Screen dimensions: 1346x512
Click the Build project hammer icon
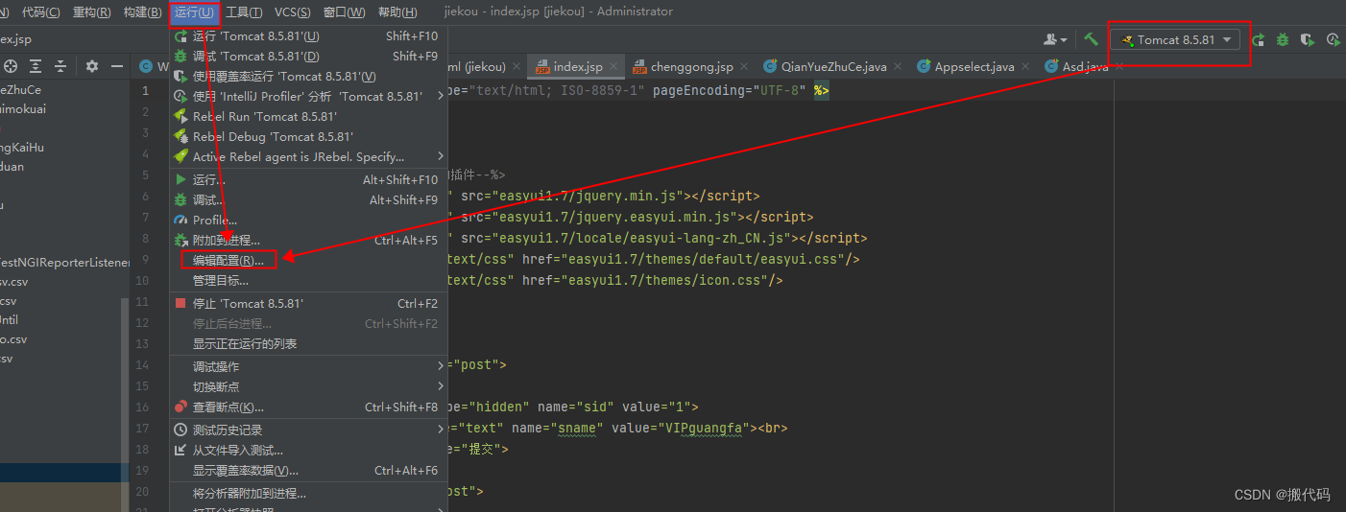(x=1092, y=39)
